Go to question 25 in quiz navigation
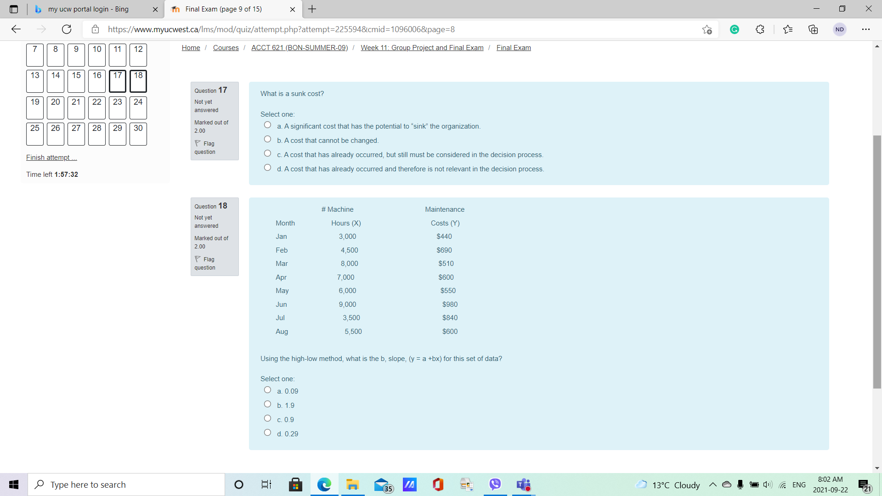 coord(35,134)
